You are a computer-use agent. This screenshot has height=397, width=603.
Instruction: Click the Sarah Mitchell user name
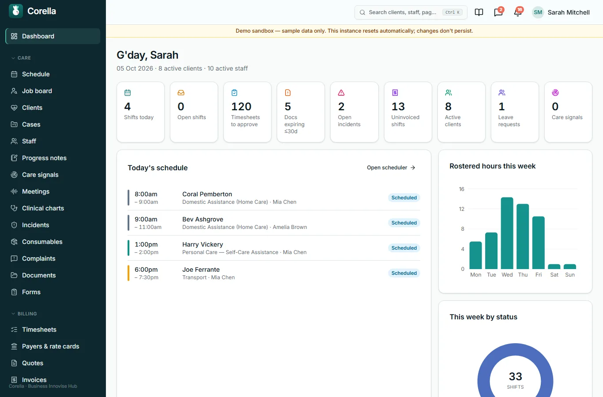569,12
